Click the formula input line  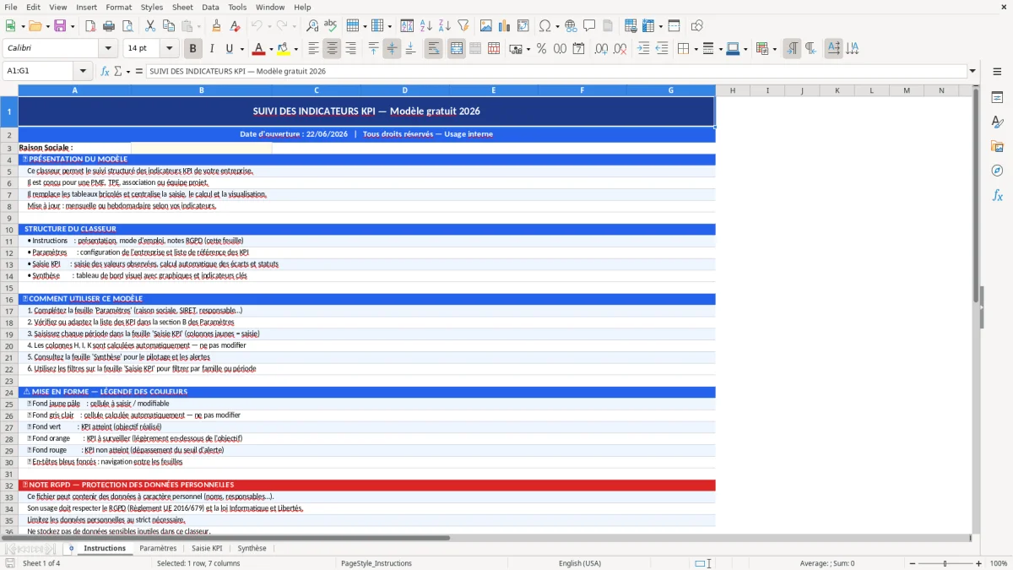(x=555, y=71)
